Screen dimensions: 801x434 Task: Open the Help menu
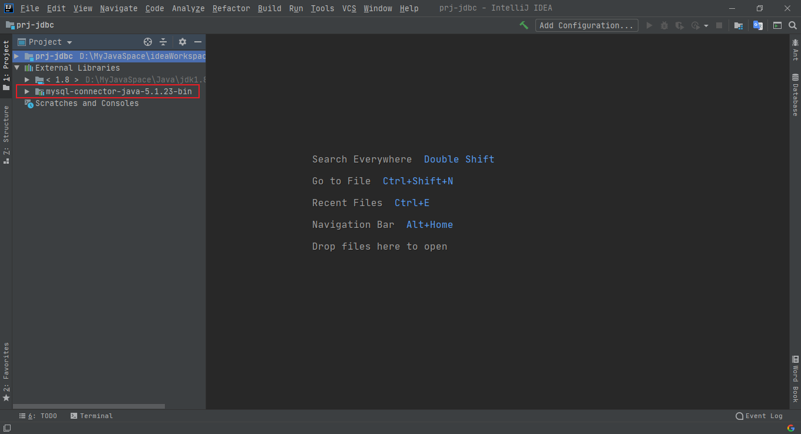(409, 8)
